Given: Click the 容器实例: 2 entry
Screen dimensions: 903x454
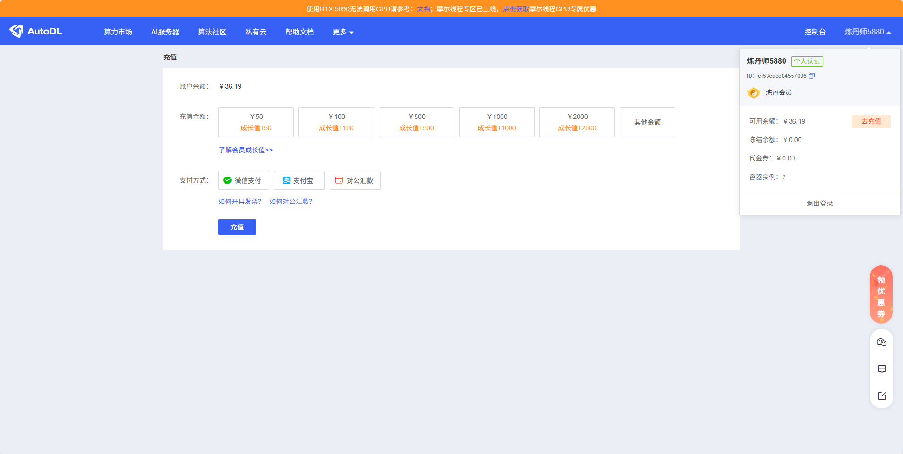Looking at the screenshot, I should [767, 177].
